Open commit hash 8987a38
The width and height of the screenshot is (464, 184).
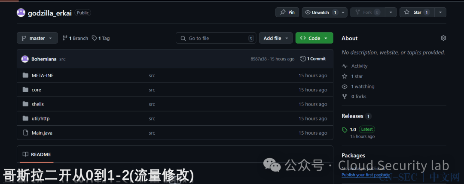258,59
